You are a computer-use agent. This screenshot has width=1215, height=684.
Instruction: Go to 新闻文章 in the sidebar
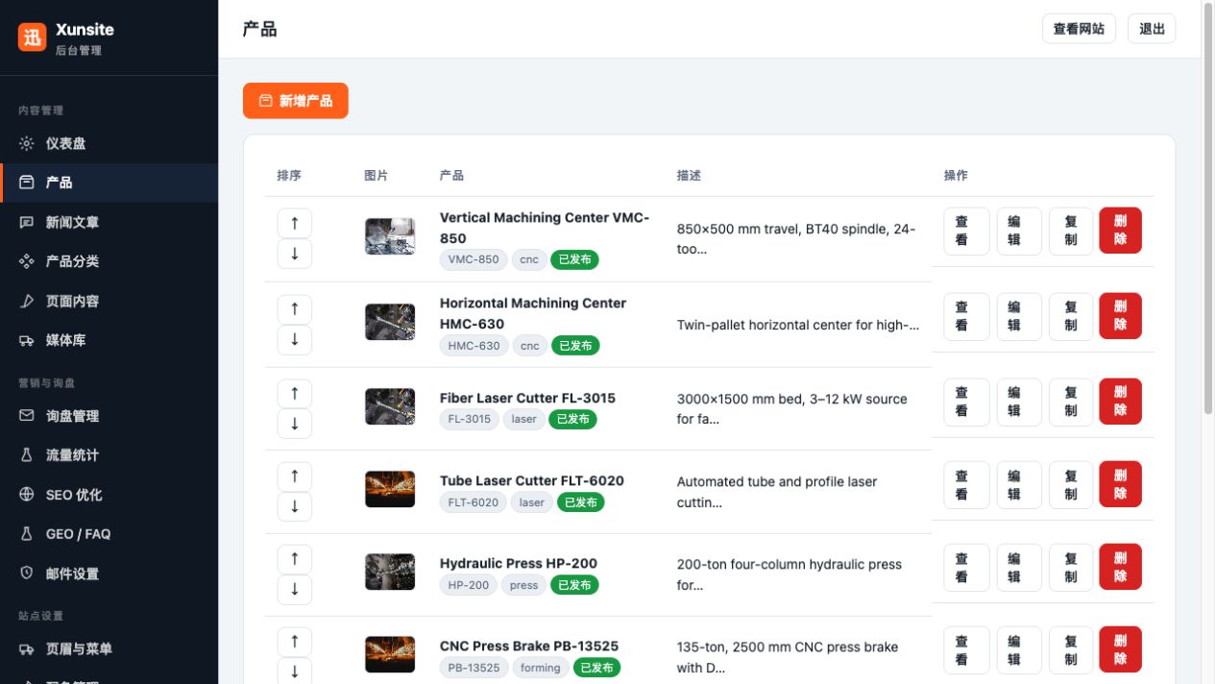pyautogui.click(x=109, y=222)
